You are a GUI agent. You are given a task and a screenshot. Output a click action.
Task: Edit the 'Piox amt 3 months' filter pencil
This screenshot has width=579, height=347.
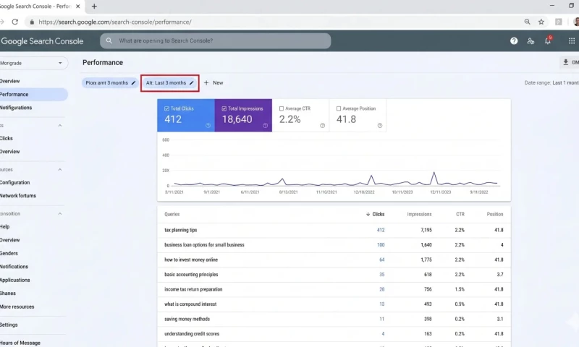pos(133,82)
